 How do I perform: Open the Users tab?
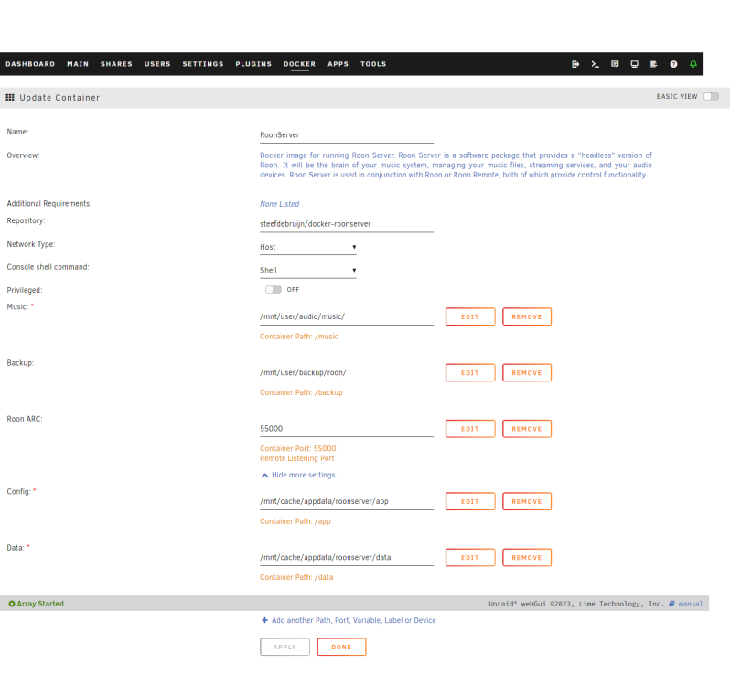[x=157, y=64]
